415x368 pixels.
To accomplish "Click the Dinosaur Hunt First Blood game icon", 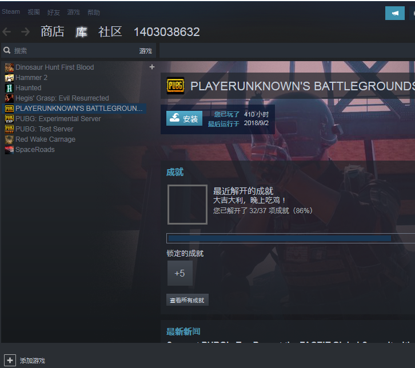I will point(9,67).
